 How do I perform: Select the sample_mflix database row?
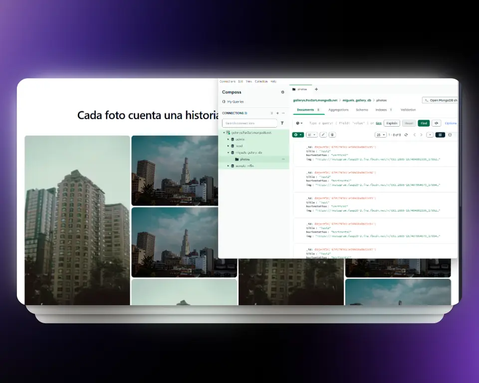pos(253,166)
